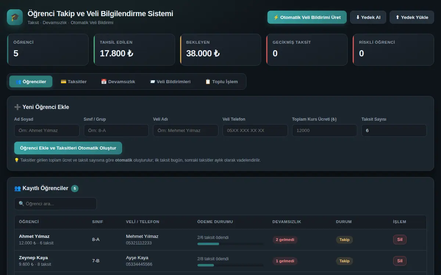The image size is (441, 275).
Task: Remove Zeynep Kaya using the Sil button
Action: tap(400, 261)
